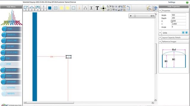Screen dimensions: 190x106
Task: Select the roof arch shape tool
Action: [32, 7]
